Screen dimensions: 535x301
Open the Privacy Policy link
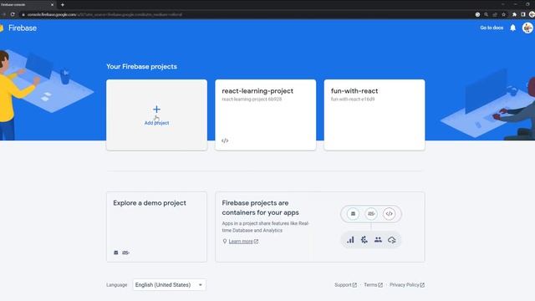click(407, 284)
